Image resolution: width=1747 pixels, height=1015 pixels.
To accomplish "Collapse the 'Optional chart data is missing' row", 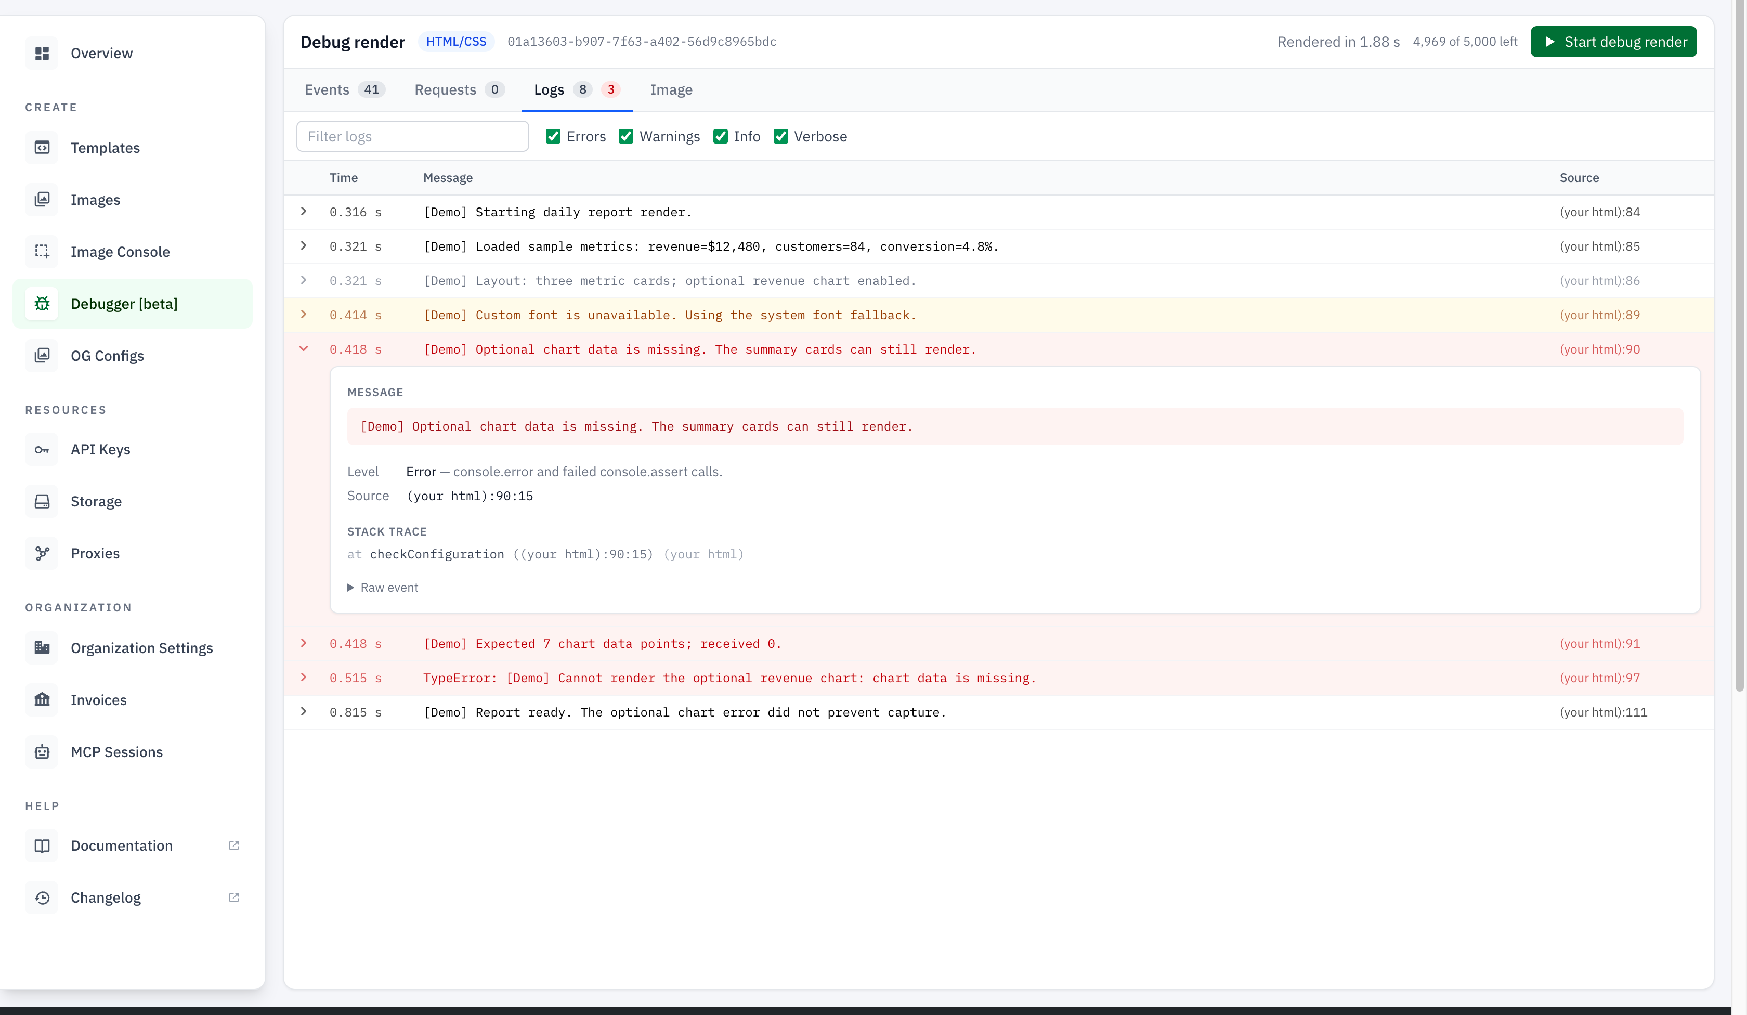I will (304, 349).
